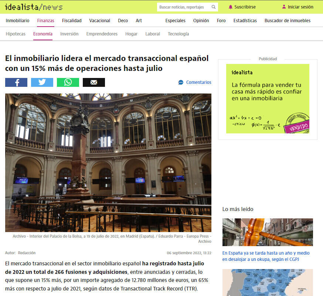Share article via WhatsApp
The image size is (323, 296).
pyautogui.click(x=68, y=82)
